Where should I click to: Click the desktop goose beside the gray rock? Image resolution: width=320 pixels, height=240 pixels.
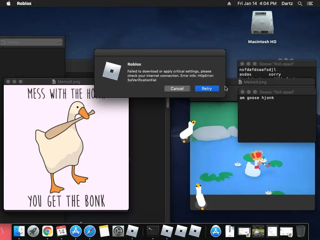tap(187, 131)
